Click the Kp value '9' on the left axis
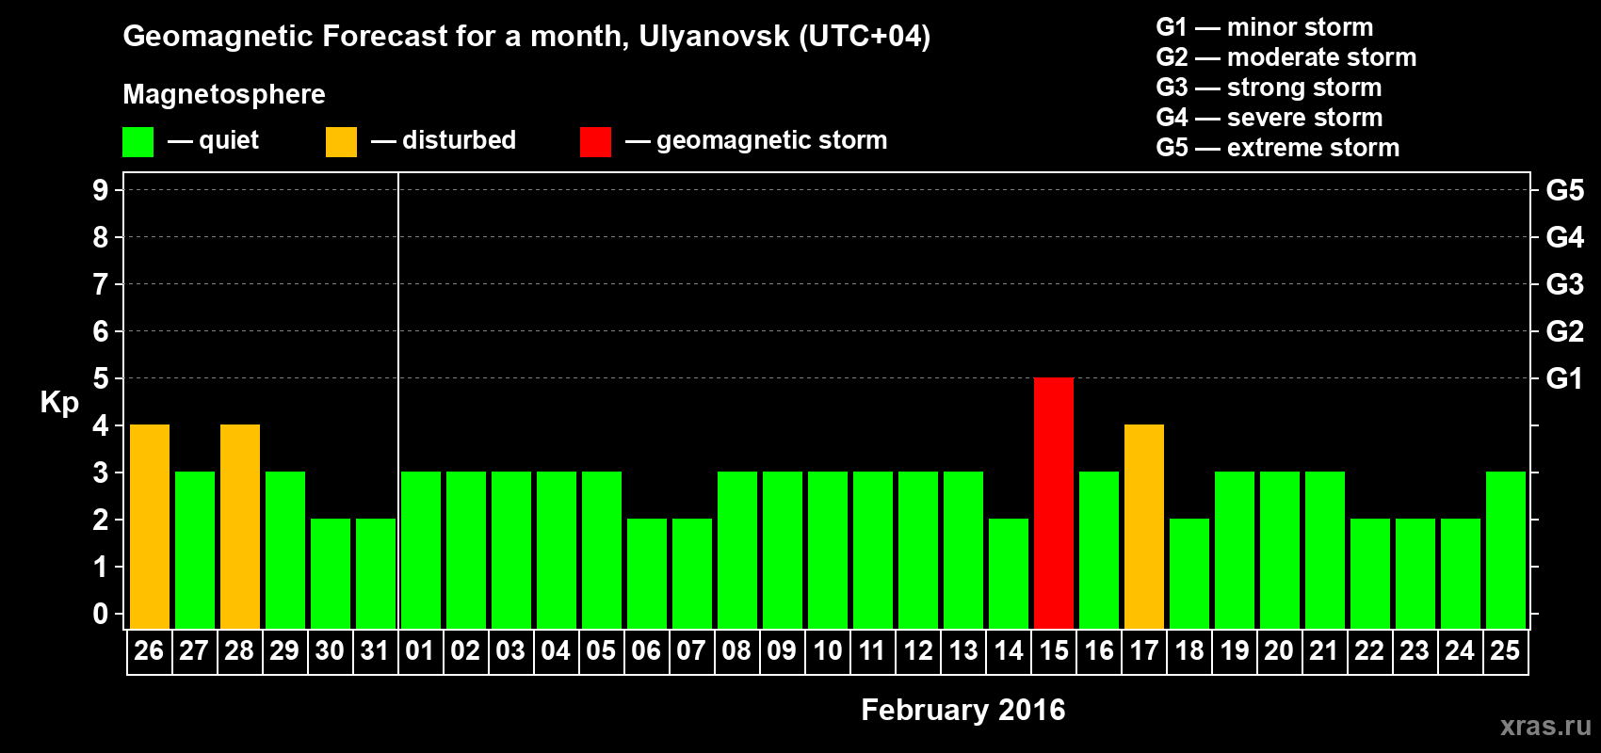This screenshot has height=753, width=1601. (101, 190)
